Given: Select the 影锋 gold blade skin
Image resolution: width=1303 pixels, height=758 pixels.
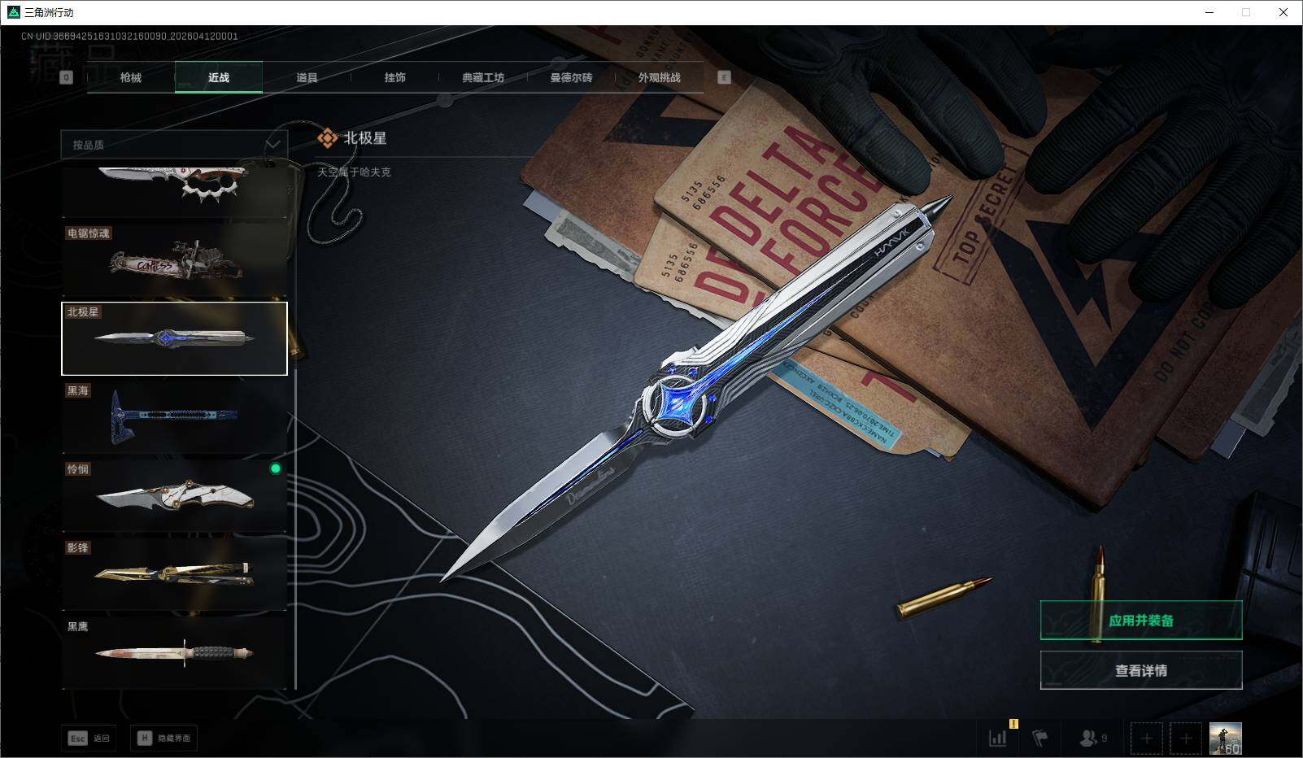Looking at the screenshot, I should coord(174,575).
